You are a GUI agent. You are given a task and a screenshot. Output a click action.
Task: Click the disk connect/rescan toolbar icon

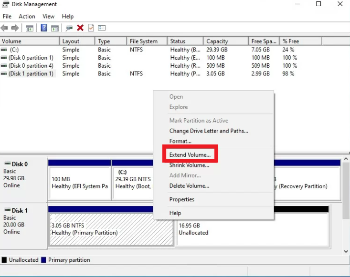(x=69, y=28)
